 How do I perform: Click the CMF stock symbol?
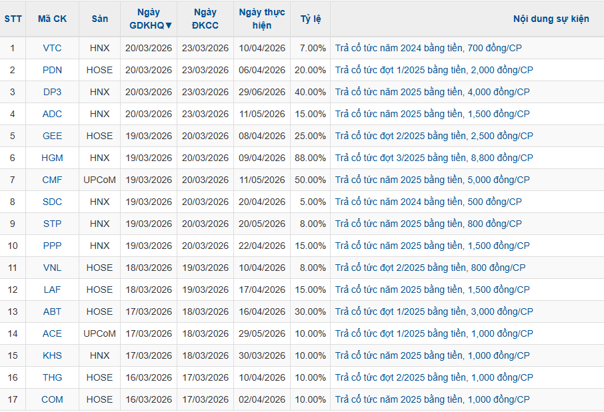[52, 180]
